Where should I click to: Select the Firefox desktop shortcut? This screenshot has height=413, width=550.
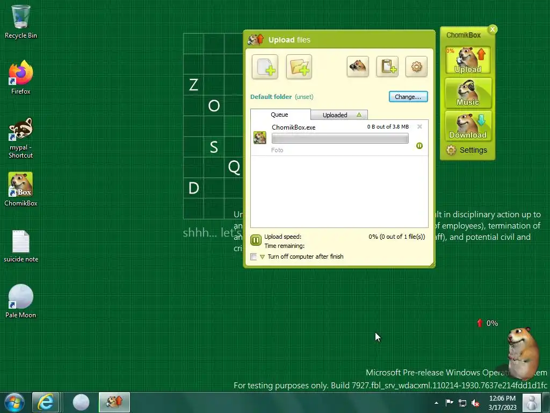coord(21,77)
